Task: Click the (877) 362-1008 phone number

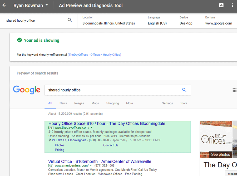Action: pyautogui.click(x=105, y=165)
